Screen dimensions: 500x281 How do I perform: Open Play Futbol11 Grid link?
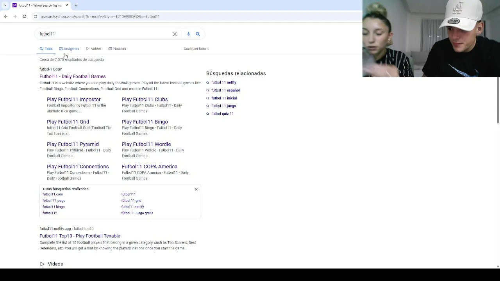(x=68, y=122)
